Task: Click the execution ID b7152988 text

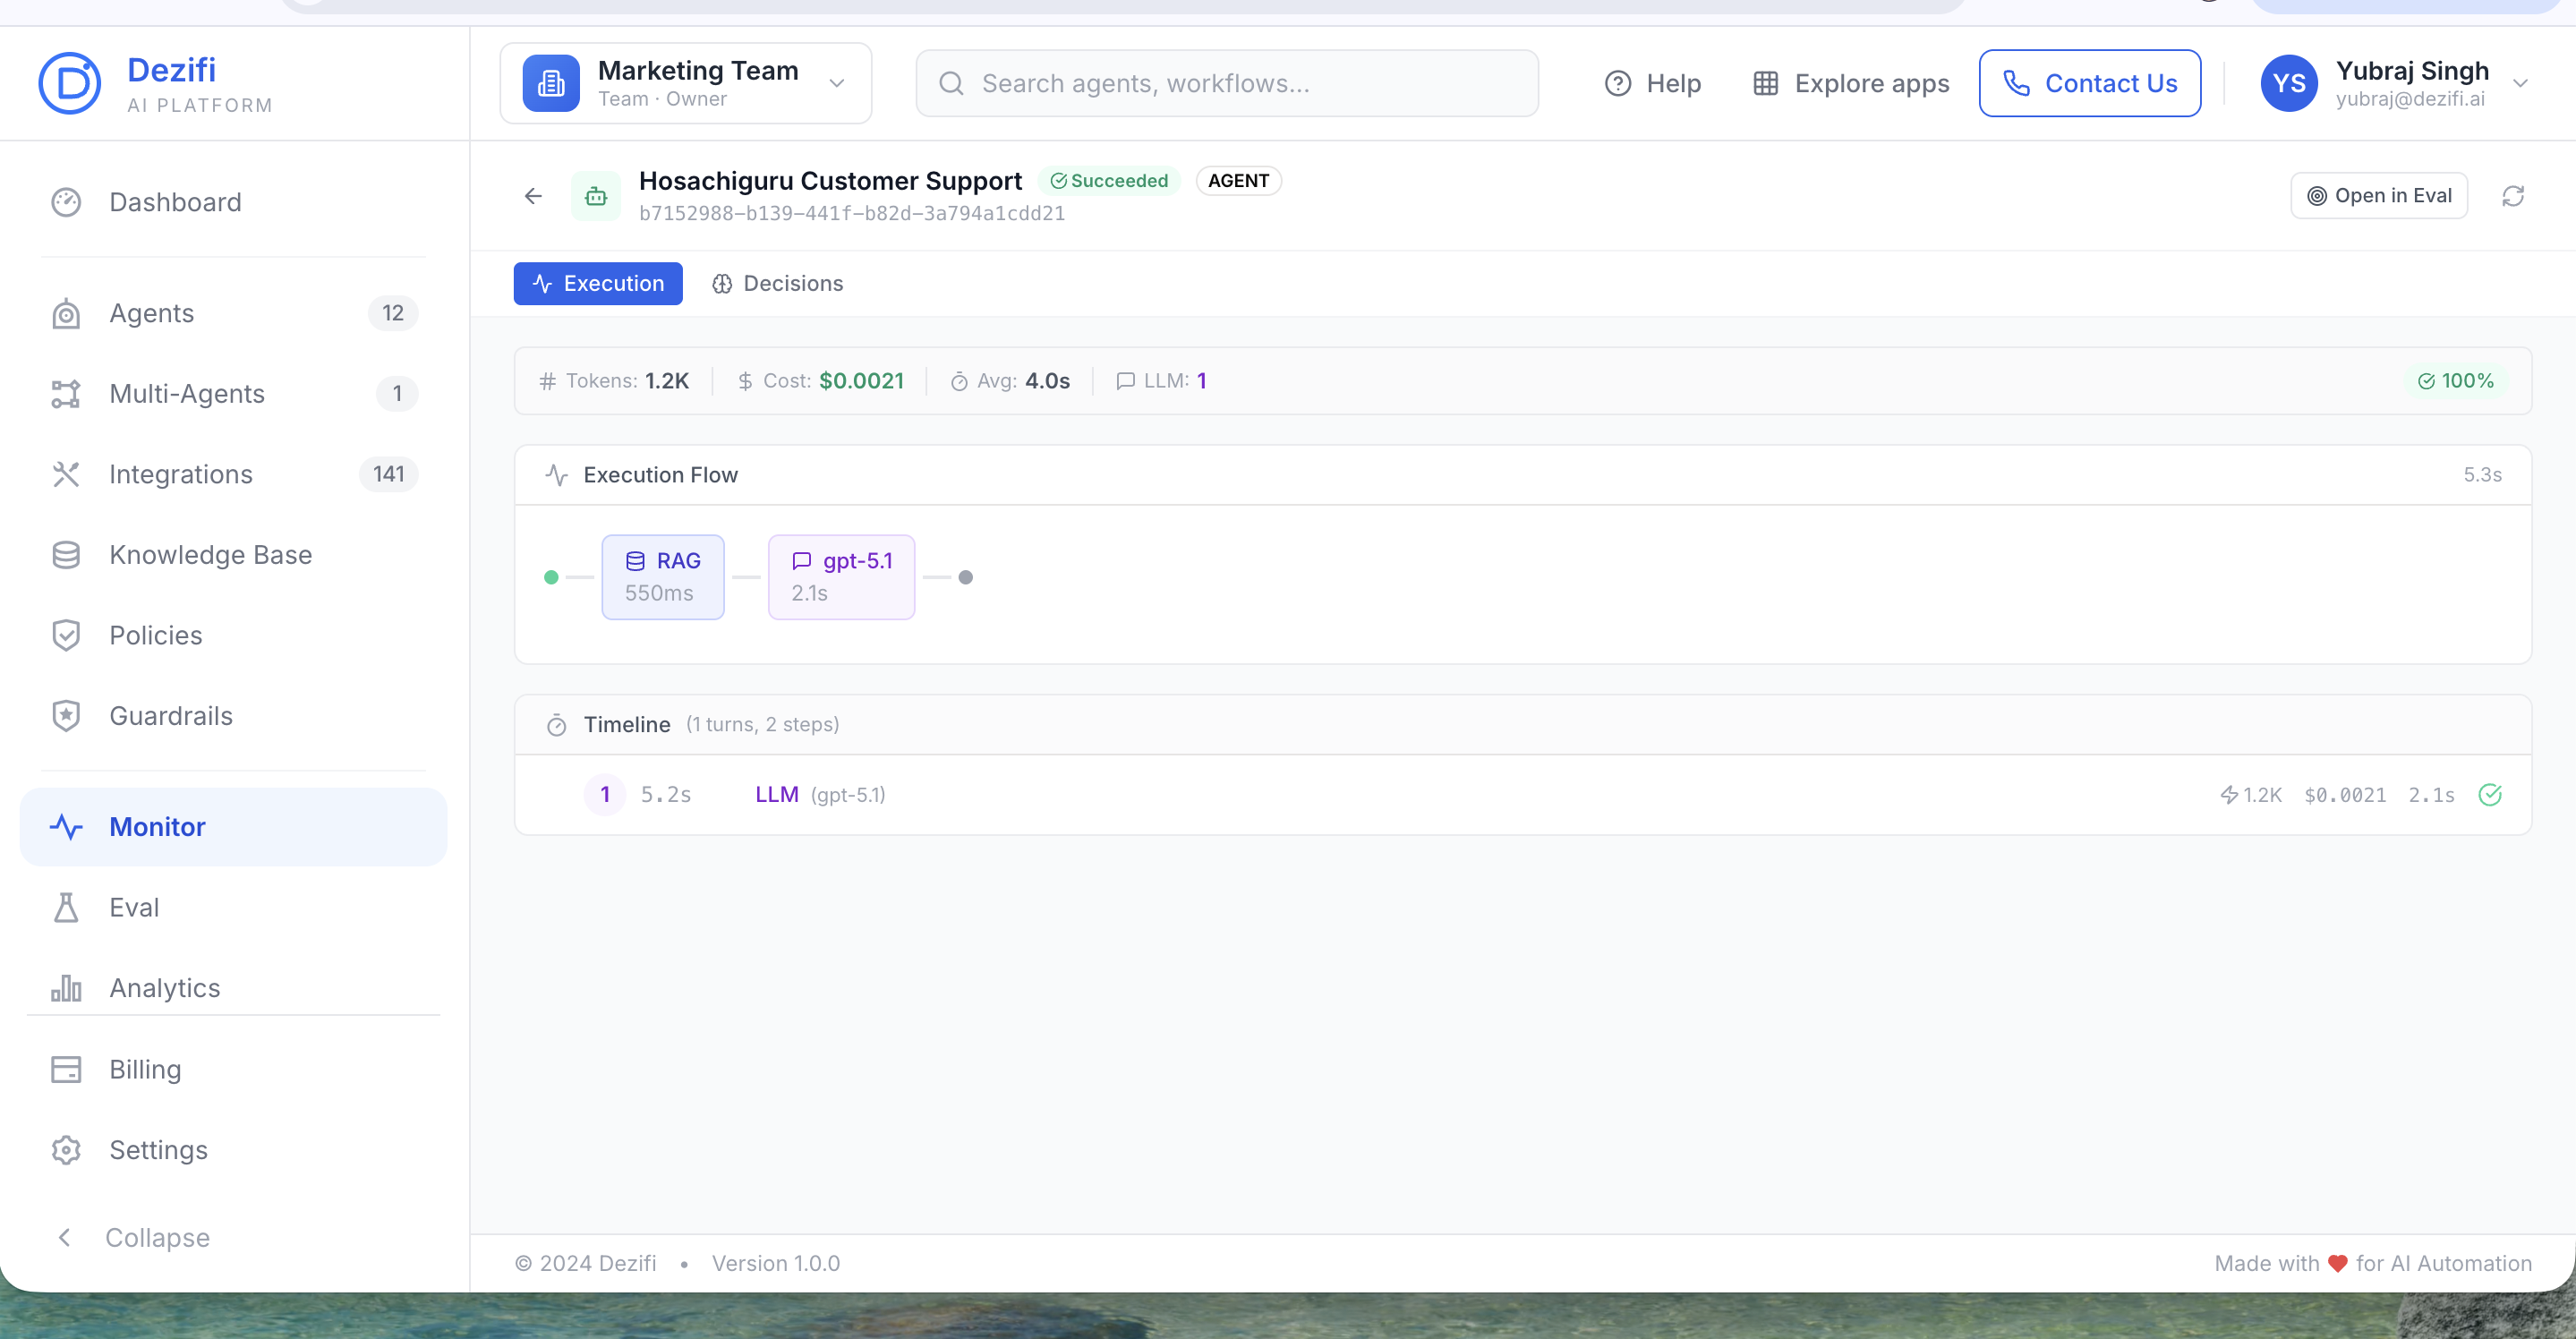Action: 852,214
